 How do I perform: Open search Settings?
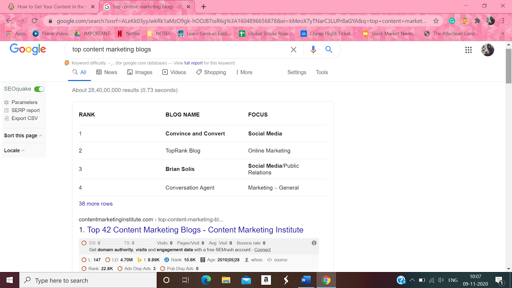click(x=297, y=72)
